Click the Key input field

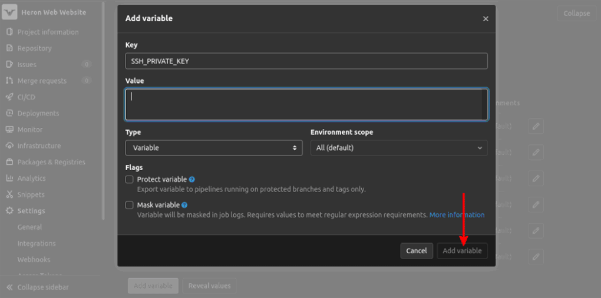click(x=306, y=61)
